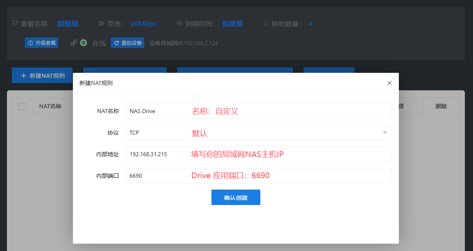Click the dropdown arrow in the 协议 field

385,133
